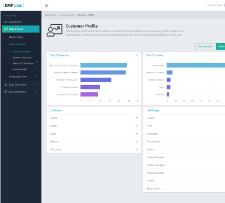The height and width of the screenshot is (203, 225).
Task: Click the Data Activation icon
Action: pos(6,92)
